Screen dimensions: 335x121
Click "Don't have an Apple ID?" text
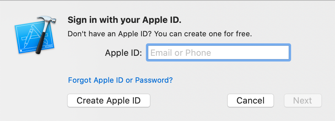[110, 34]
